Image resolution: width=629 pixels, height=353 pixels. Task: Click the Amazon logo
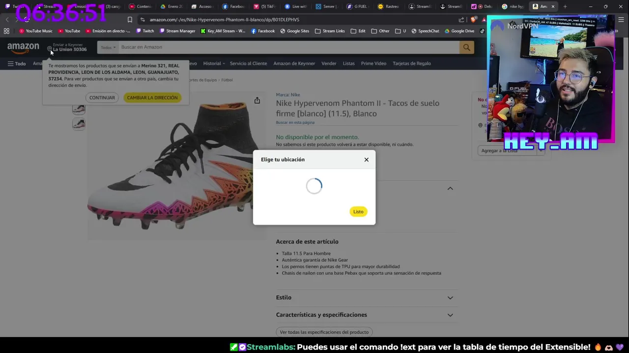click(x=23, y=47)
